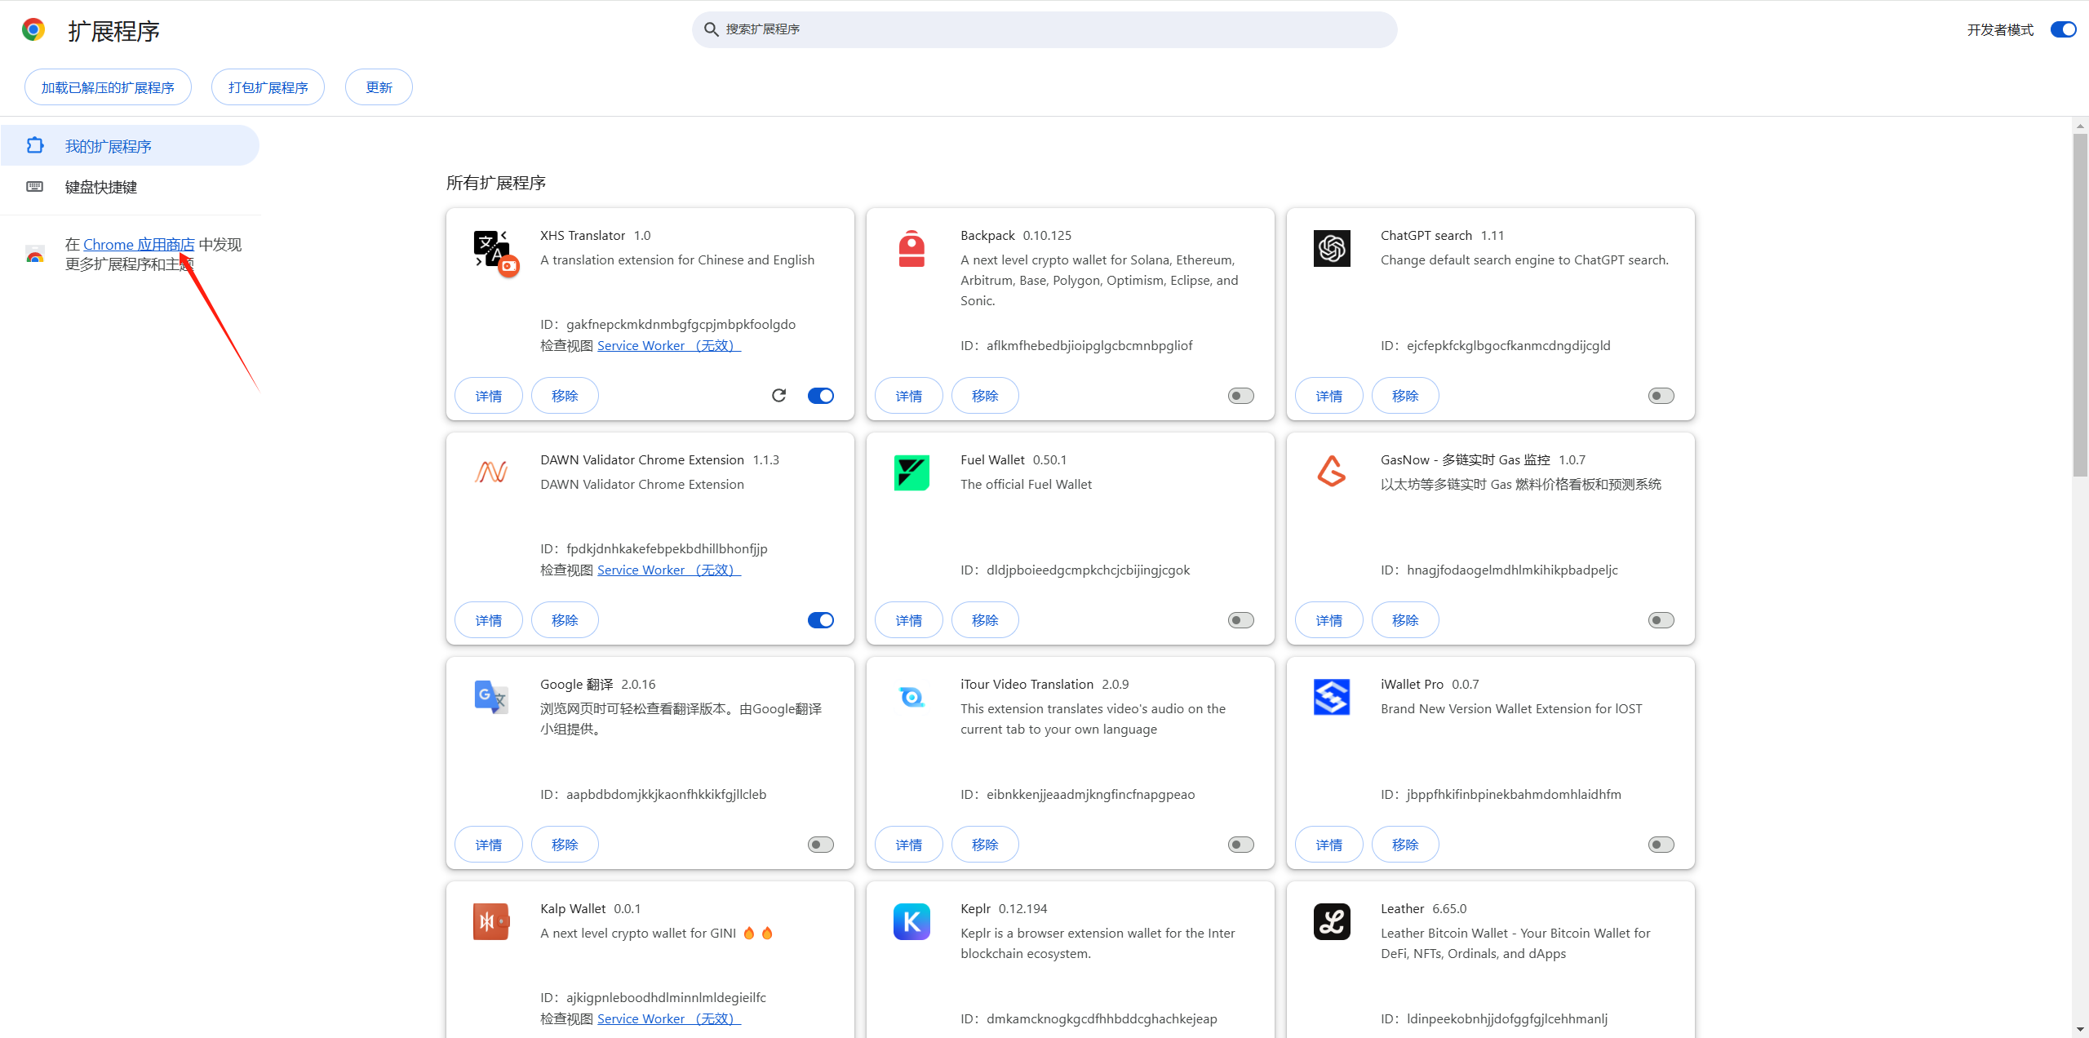Click the ChatGPT search extension icon
The image size is (2089, 1038).
pyautogui.click(x=1332, y=249)
